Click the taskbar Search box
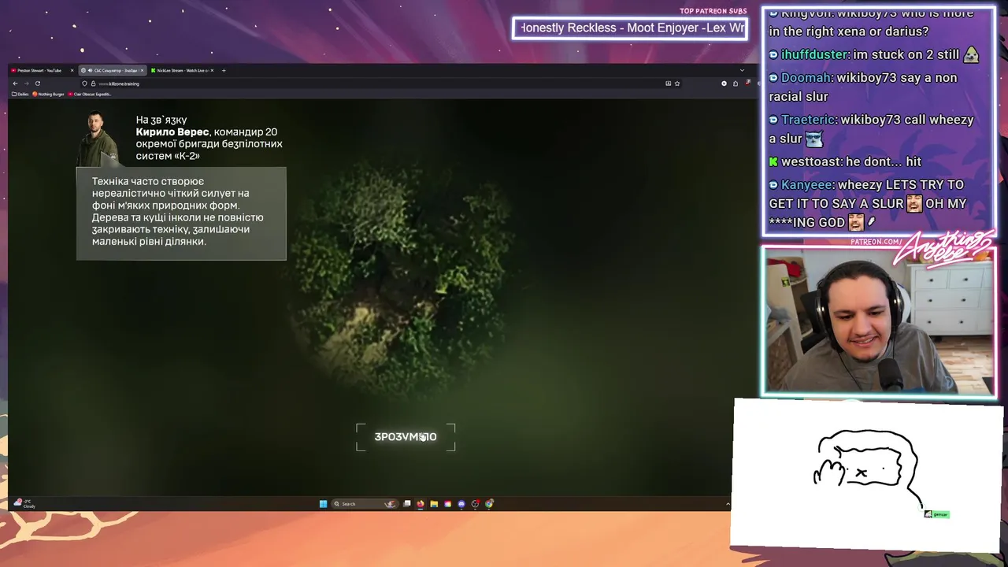Viewport: 1008px width, 567px height. [x=365, y=504]
